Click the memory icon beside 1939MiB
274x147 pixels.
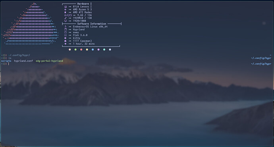[66, 18]
